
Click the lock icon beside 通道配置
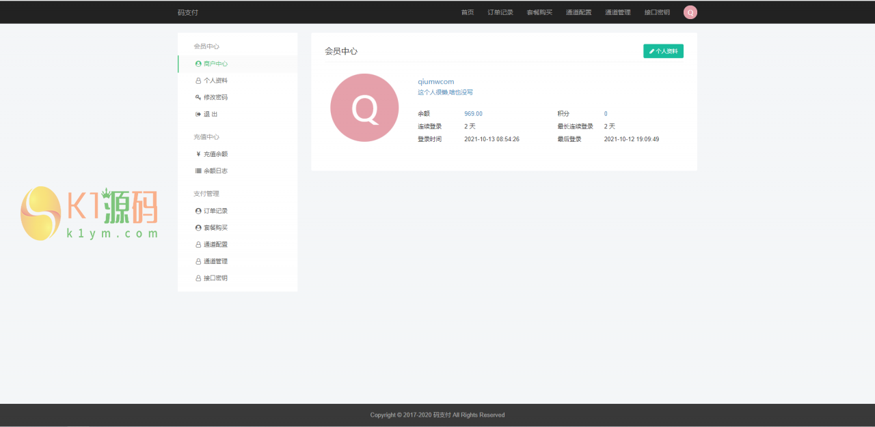coord(197,244)
